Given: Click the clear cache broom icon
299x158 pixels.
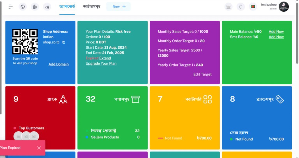Looking at the screenshot, I should 47,7.
